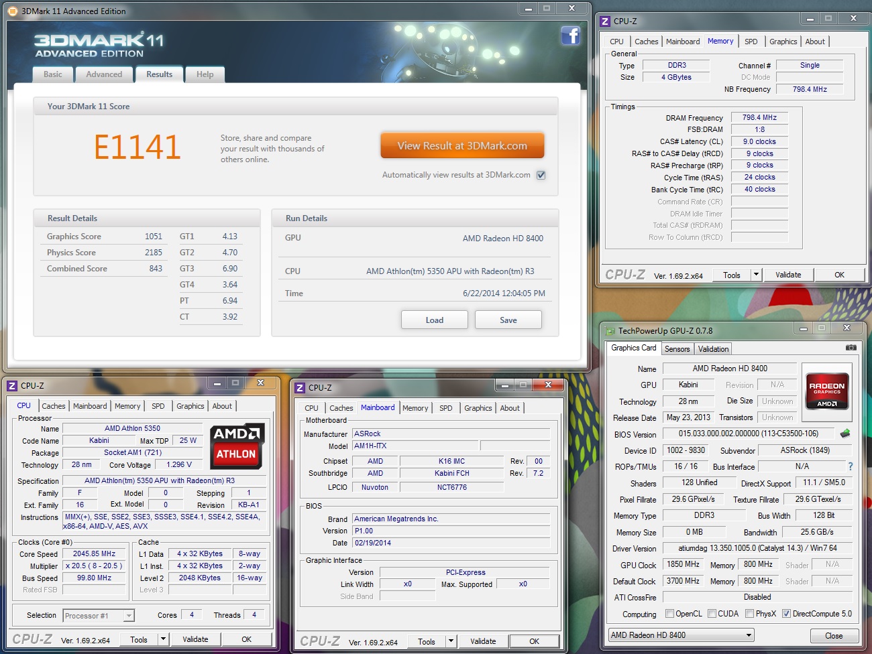The image size is (872, 654).
Task: Click the BIOS date 02/19/2014 field
Action: pyautogui.click(x=451, y=543)
